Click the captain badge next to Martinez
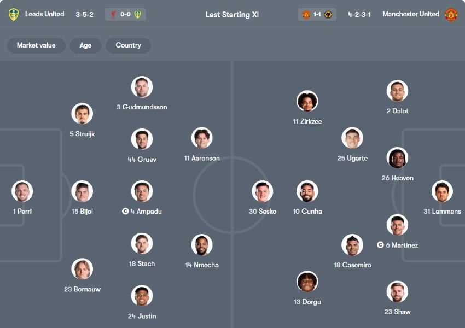465x328 pixels. (x=380, y=245)
